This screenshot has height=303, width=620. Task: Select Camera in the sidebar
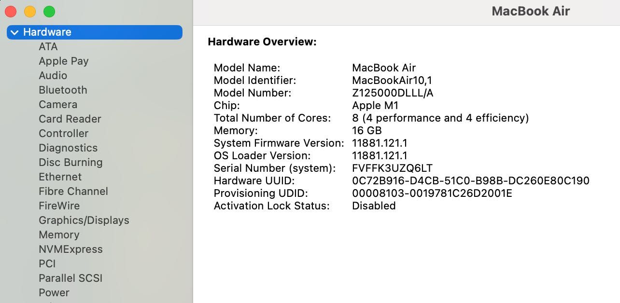[58, 105]
